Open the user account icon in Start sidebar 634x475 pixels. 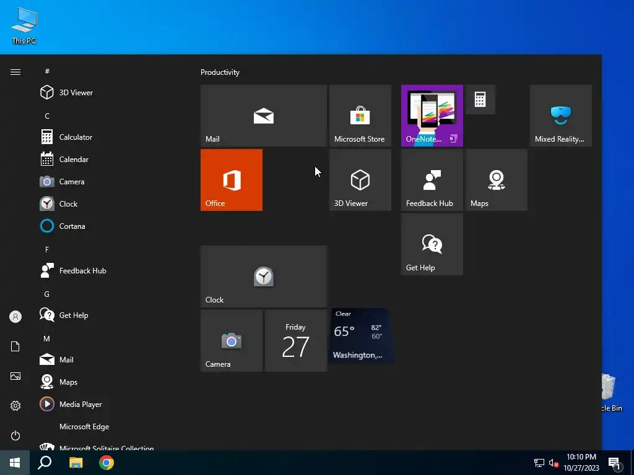coord(15,317)
